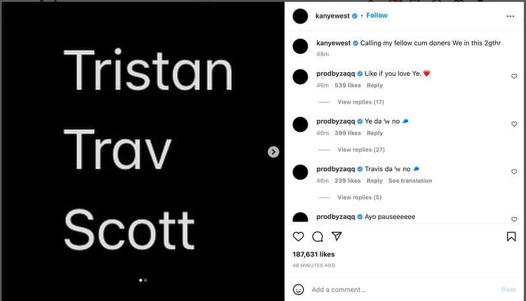Open the three-dot more options menu
Screen dimensions: 526x301
pyautogui.click(x=510, y=16)
